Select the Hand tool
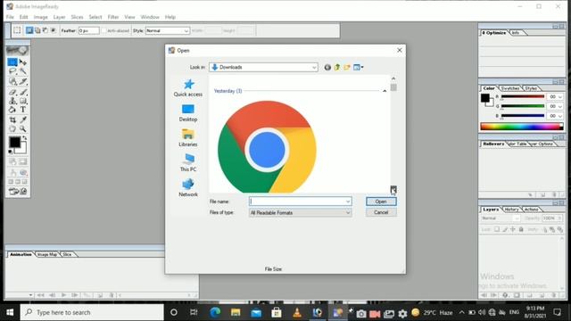This screenshot has width=571, height=321. click(12, 128)
